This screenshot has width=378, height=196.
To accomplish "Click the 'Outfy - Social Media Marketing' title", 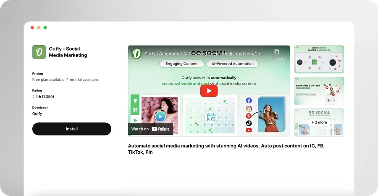I will (x=68, y=52).
